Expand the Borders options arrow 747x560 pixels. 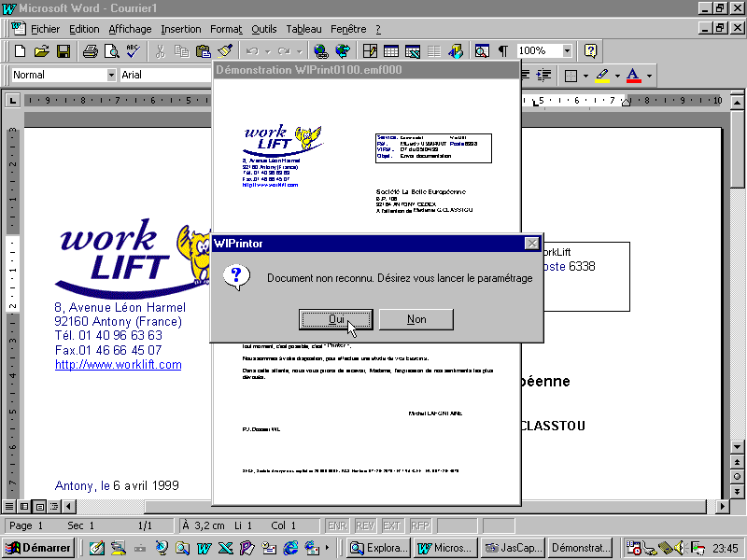[x=585, y=76]
